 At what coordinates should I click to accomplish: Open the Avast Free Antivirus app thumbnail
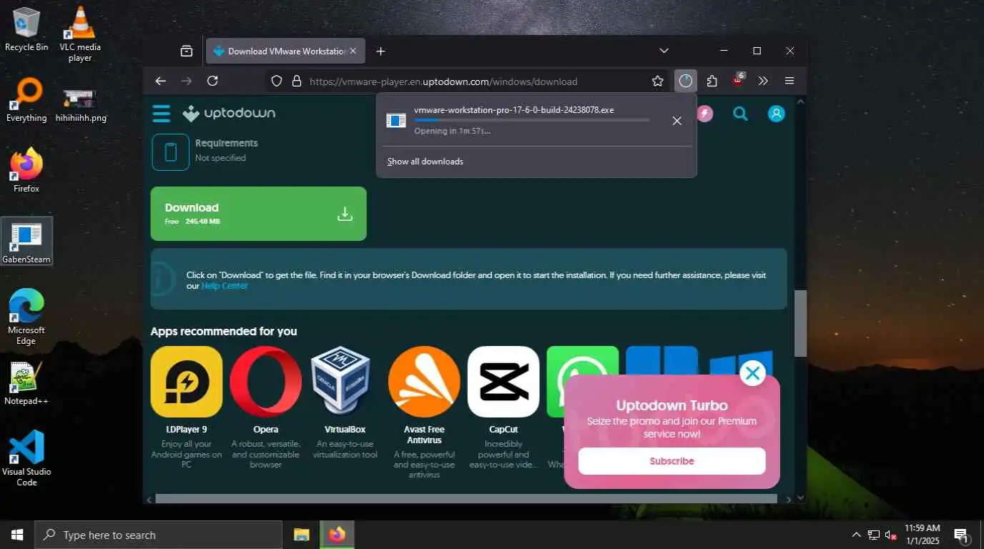[424, 382]
